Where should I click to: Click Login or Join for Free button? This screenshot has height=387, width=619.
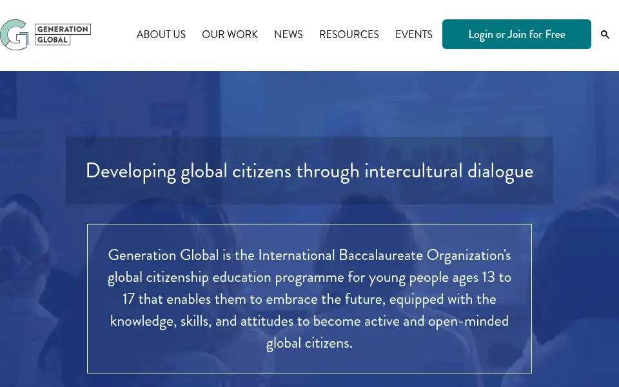pyautogui.click(x=516, y=34)
